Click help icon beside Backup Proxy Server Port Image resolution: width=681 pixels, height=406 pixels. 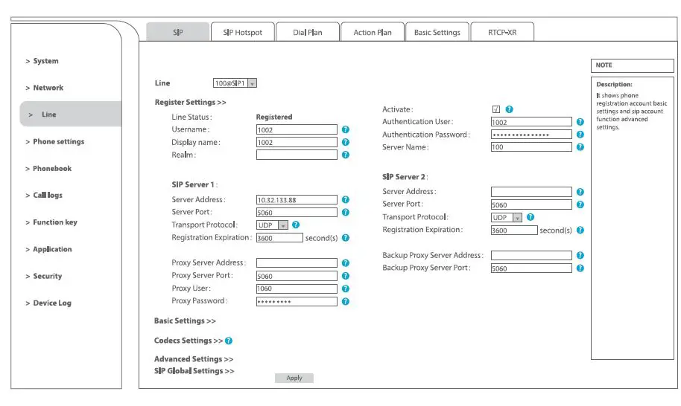pyautogui.click(x=580, y=268)
